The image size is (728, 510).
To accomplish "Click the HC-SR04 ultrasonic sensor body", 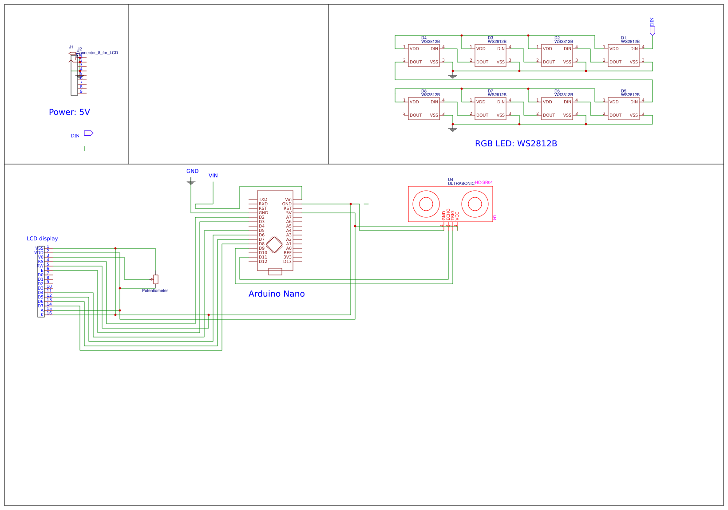I will pyautogui.click(x=450, y=204).
